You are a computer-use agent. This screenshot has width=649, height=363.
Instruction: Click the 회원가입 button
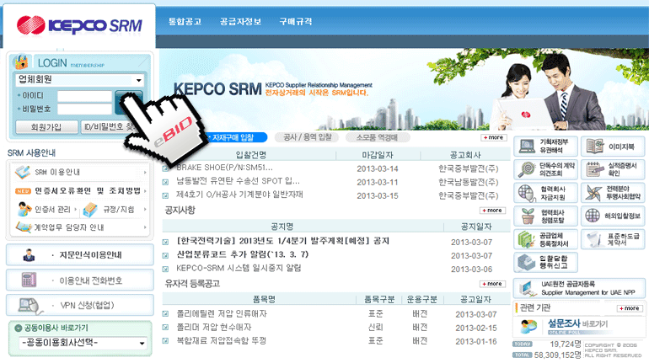click(x=46, y=127)
